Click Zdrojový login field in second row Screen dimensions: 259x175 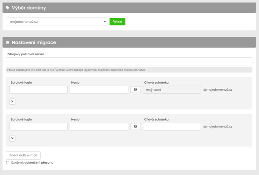(x=38, y=127)
